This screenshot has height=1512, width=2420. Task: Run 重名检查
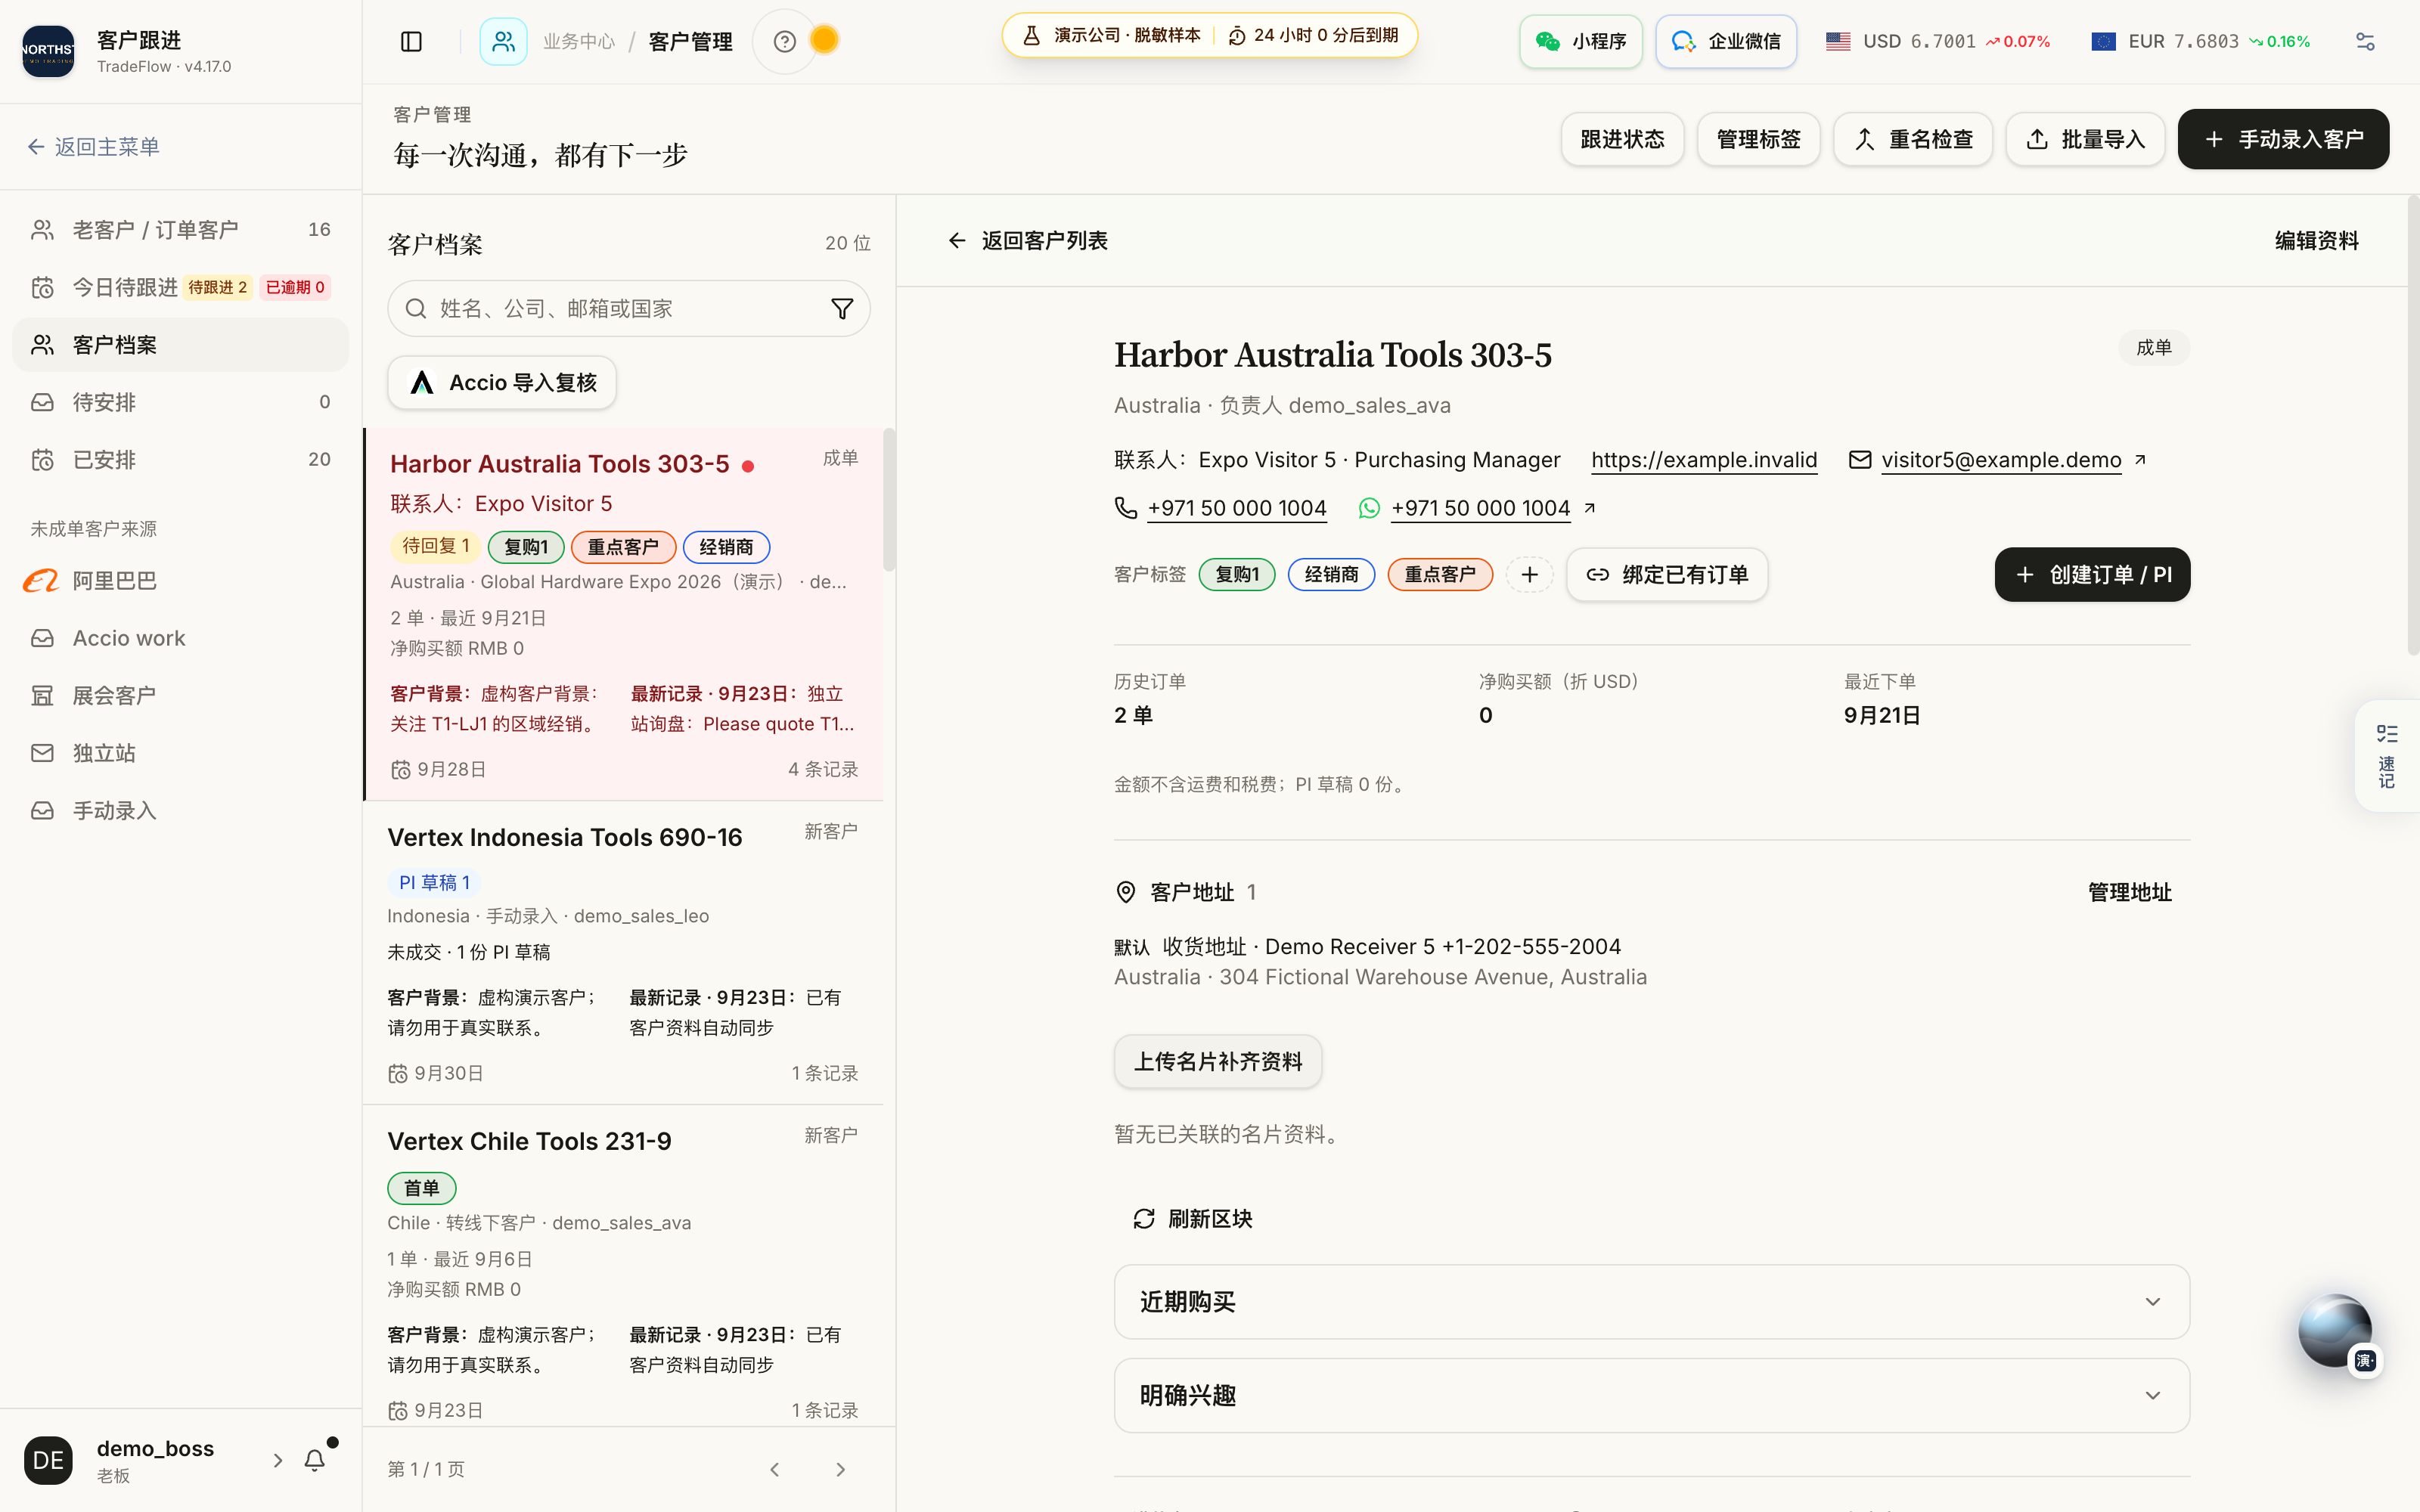pyautogui.click(x=1913, y=139)
